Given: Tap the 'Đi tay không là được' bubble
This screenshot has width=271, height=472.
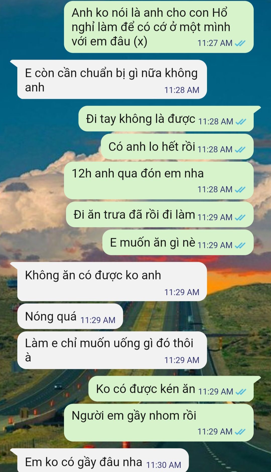Looking at the screenshot, I should pyautogui.click(x=166, y=119).
